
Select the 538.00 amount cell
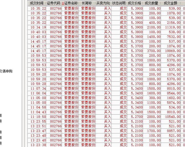(x=171, y=32)
